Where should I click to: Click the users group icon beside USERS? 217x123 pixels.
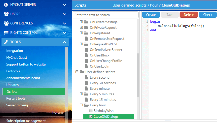(6, 14)
